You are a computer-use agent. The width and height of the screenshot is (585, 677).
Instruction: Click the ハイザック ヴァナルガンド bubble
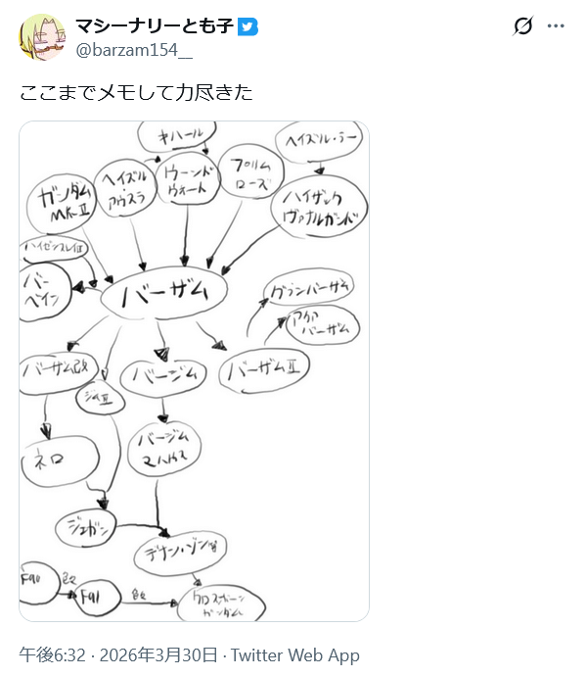coord(319,207)
